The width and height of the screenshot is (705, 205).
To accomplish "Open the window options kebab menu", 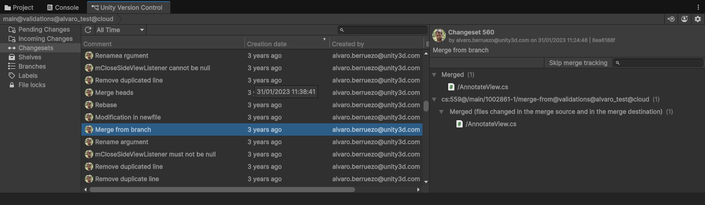I will pyautogui.click(x=698, y=7).
